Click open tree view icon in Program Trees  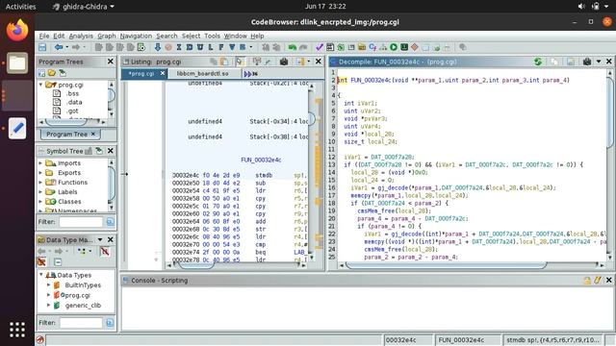pyautogui.click(x=52, y=73)
